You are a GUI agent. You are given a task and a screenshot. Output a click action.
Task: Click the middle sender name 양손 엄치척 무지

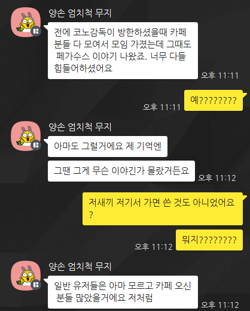80,127
